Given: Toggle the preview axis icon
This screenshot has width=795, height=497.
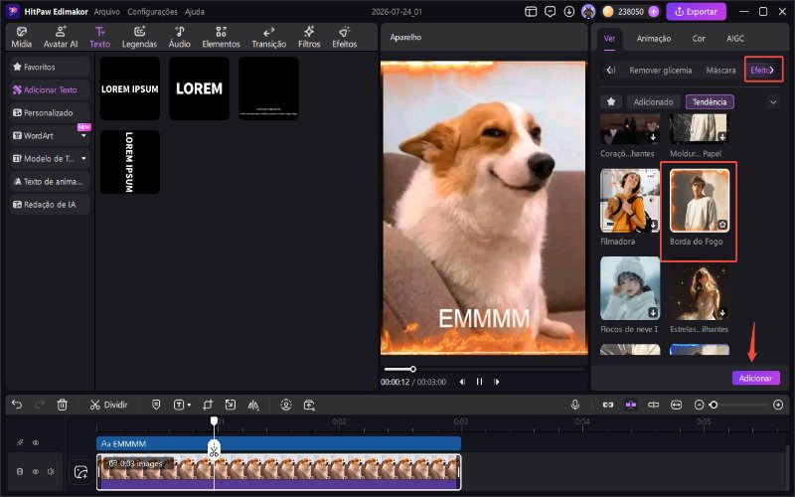Looking at the screenshot, I should click(x=654, y=405).
